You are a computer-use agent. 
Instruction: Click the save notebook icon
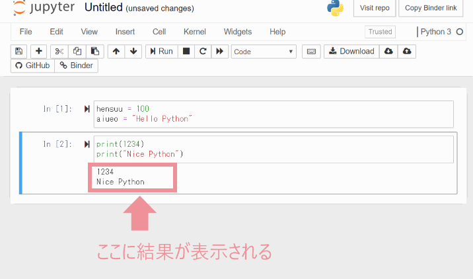coord(18,52)
